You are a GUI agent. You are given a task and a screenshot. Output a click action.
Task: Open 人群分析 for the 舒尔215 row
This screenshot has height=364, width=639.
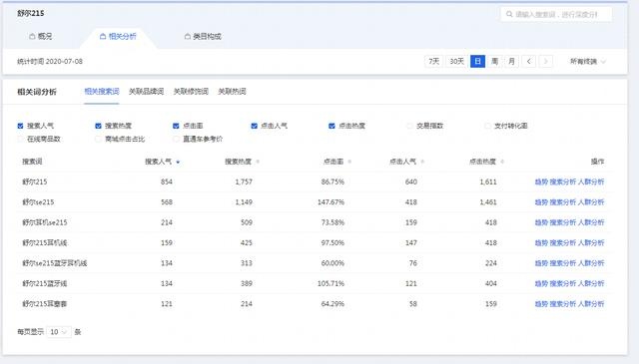pyautogui.click(x=591, y=182)
